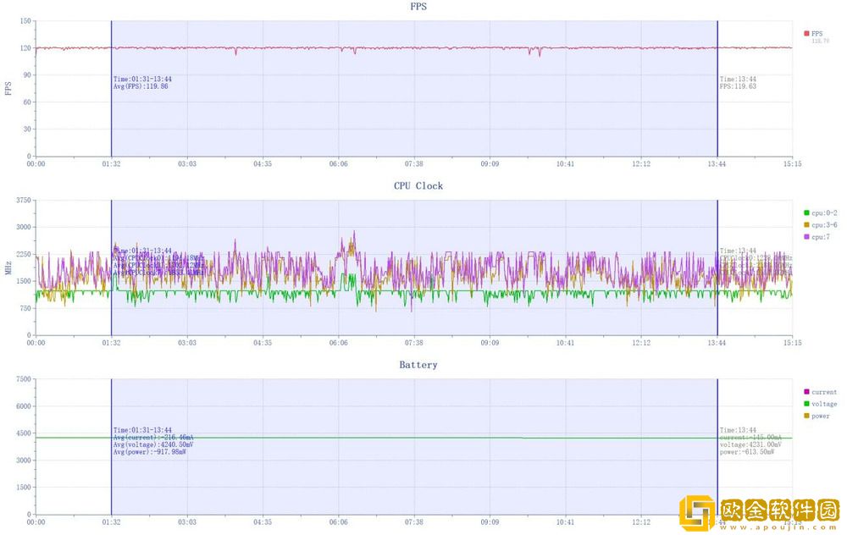Hide the power series via legend
The height and width of the screenshot is (535, 847).
point(820,416)
